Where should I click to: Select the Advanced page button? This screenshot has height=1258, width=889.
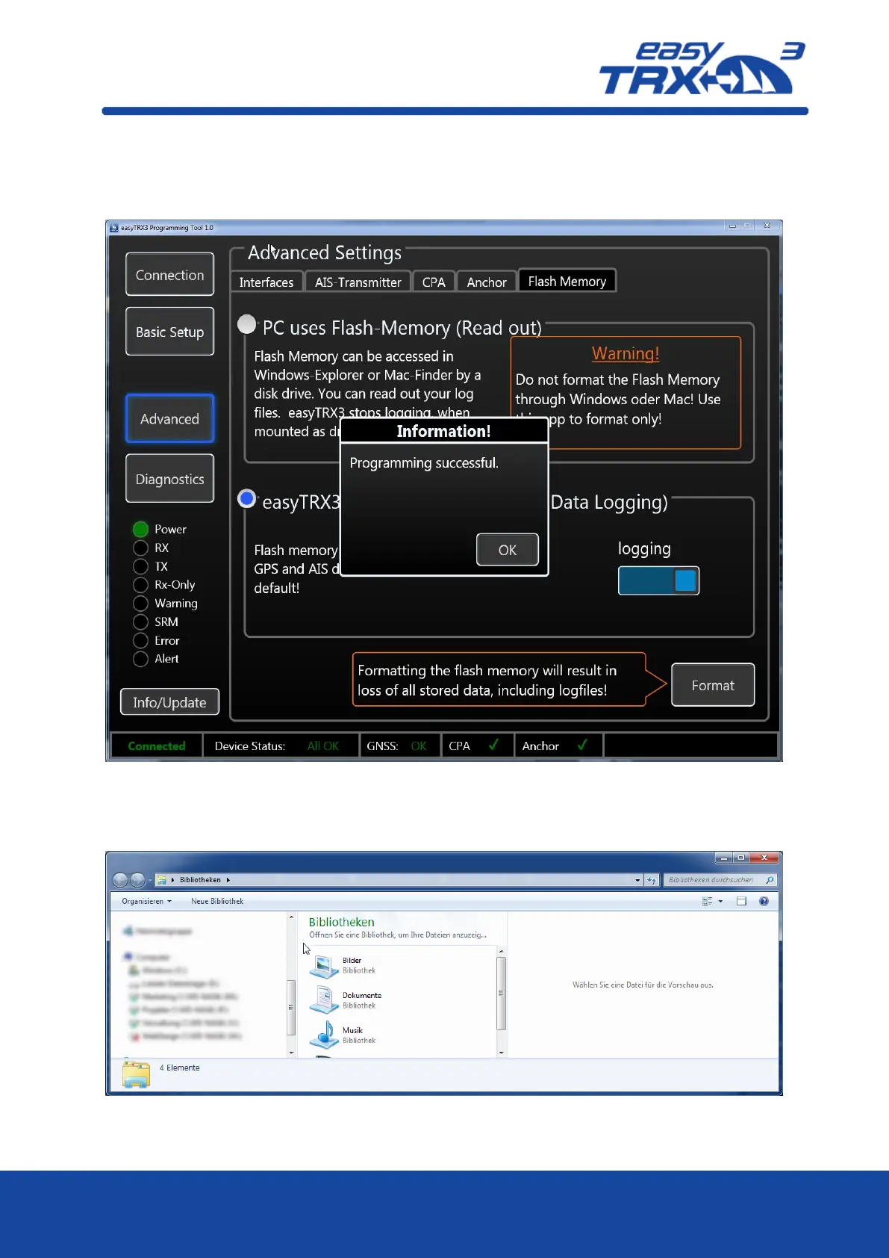click(x=169, y=419)
